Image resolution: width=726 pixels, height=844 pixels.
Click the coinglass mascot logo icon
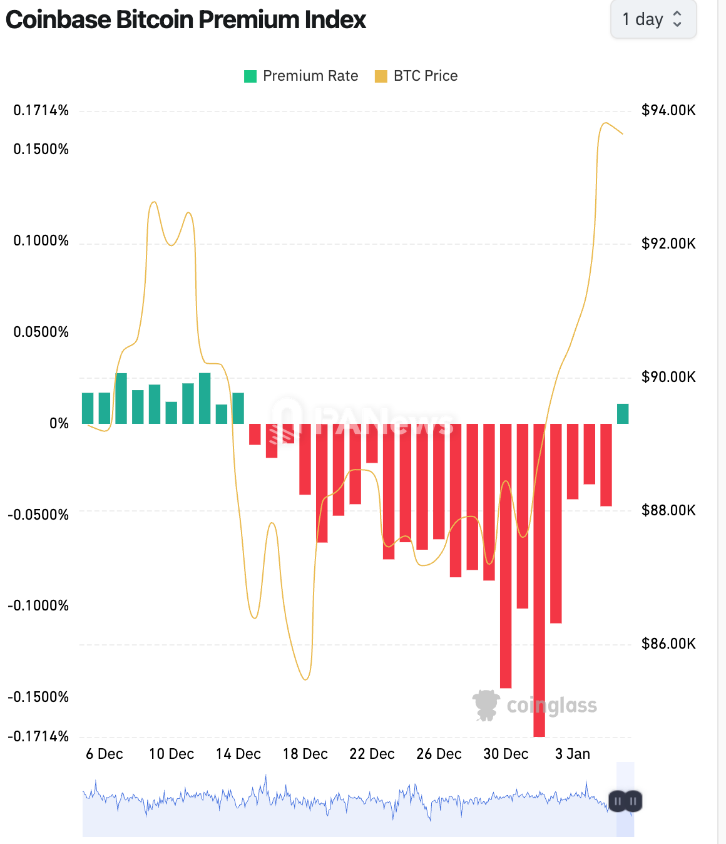(x=486, y=705)
